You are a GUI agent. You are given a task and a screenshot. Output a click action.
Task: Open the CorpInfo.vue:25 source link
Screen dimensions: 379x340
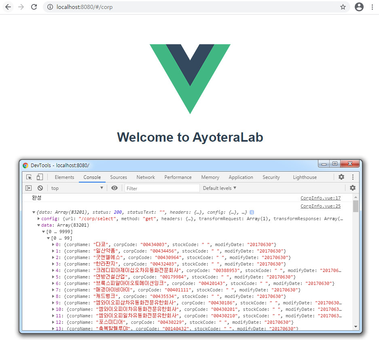(x=320, y=206)
